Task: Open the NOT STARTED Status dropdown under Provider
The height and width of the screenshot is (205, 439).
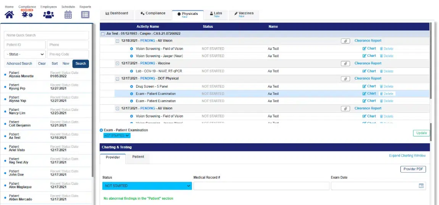Action: 147,186
